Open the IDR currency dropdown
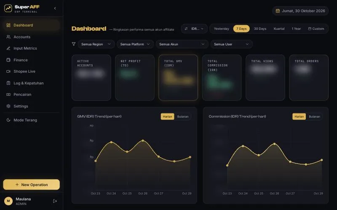 (x=194, y=29)
